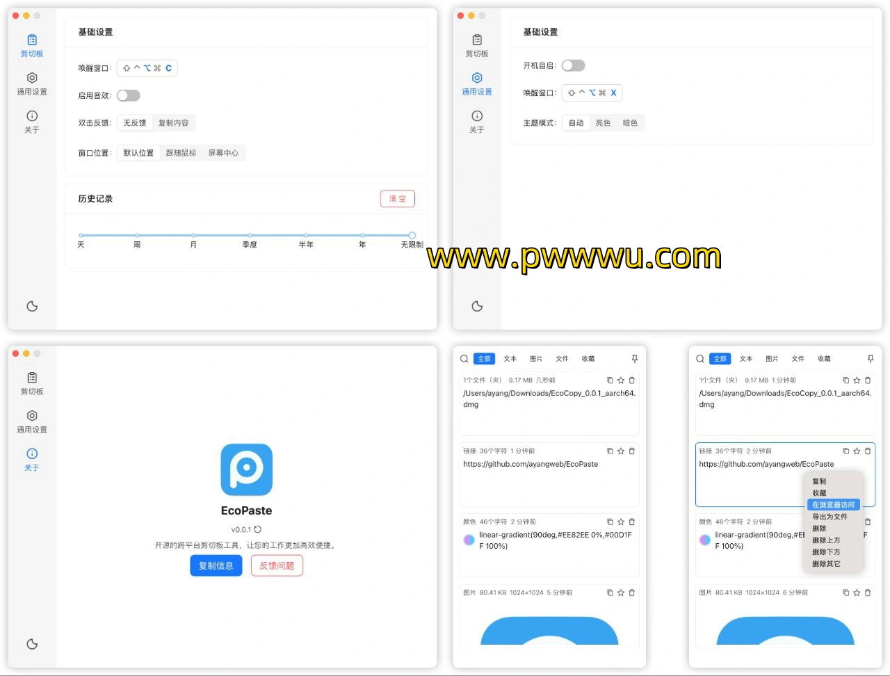Select 屏幕中心 for 窗口位置
Image resolution: width=890 pixels, height=676 pixels.
point(223,153)
